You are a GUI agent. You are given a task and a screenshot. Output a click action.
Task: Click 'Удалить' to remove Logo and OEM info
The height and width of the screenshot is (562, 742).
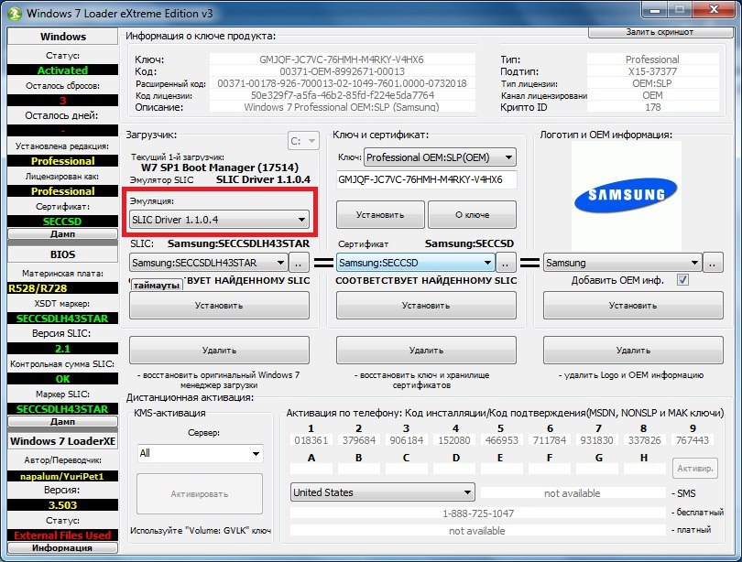633,351
